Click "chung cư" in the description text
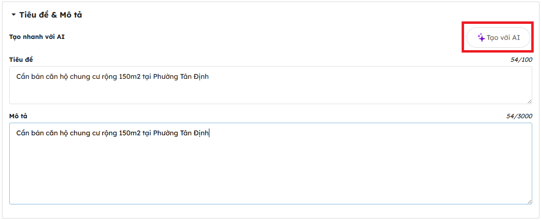Viewport: 541px width, 220px height. tap(82, 133)
